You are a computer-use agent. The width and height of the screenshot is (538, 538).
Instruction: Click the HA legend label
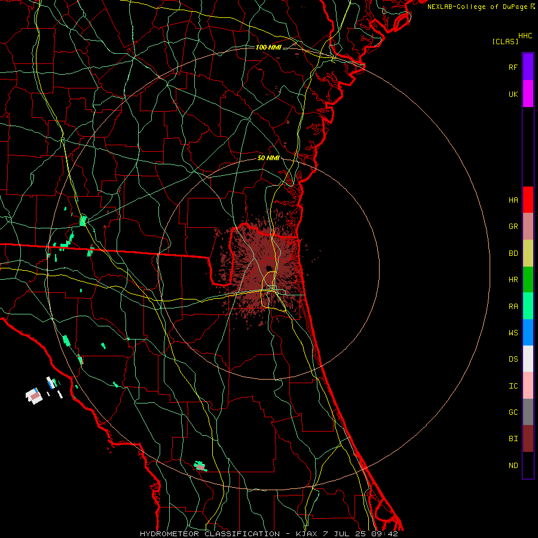tap(513, 200)
